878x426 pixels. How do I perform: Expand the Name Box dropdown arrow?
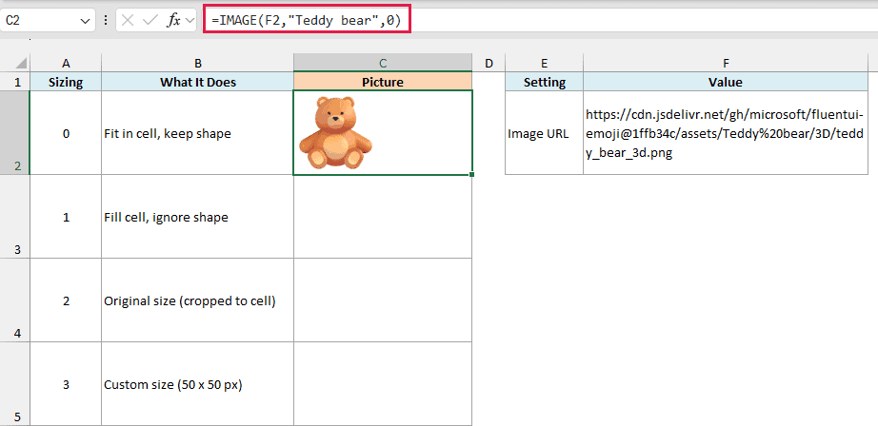[x=85, y=21]
